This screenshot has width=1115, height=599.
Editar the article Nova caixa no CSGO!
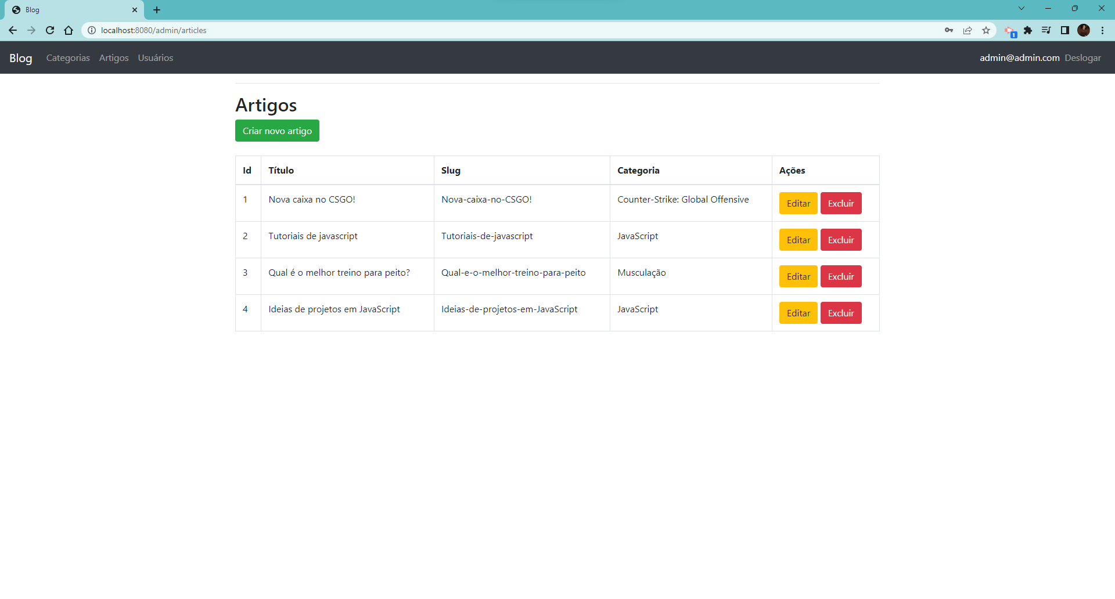798,203
